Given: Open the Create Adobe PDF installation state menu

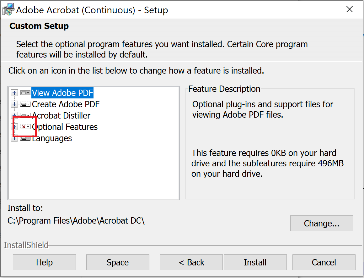Looking at the screenshot, I should click(x=28, y=104).
